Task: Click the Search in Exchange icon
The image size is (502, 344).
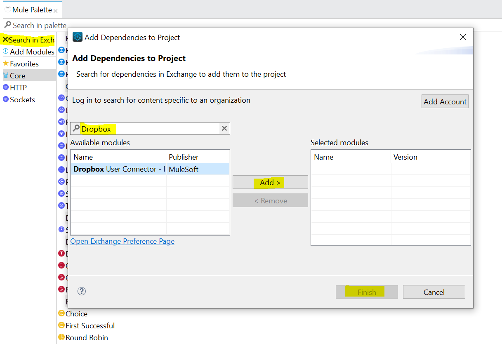Action: coord(5,40)
